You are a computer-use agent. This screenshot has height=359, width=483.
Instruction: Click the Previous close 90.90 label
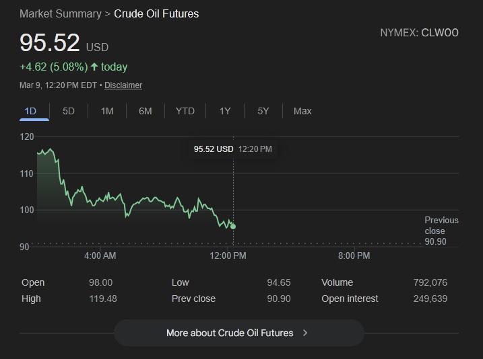(441, 231)
